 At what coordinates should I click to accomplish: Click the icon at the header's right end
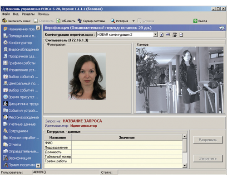222,28
